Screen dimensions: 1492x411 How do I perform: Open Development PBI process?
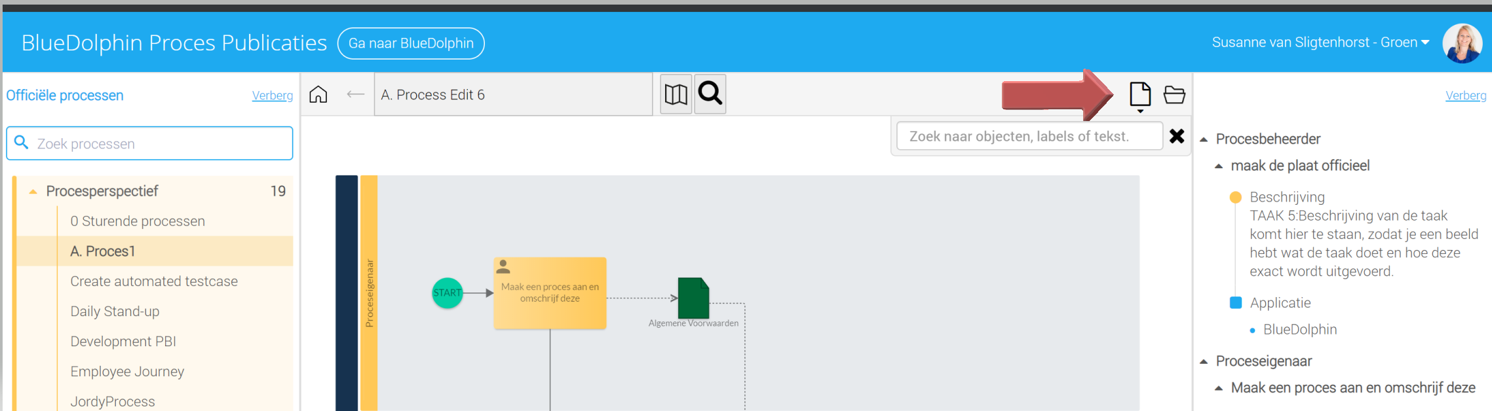pyautogui.click(x=123, y=342)
